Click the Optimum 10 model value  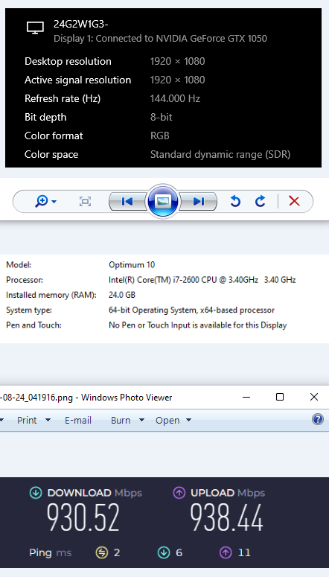(x=132, y=264)
